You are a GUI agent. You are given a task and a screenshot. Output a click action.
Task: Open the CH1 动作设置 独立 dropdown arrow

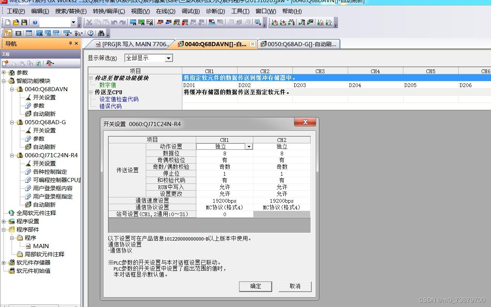pyautogui.click(x=249, y=147)
